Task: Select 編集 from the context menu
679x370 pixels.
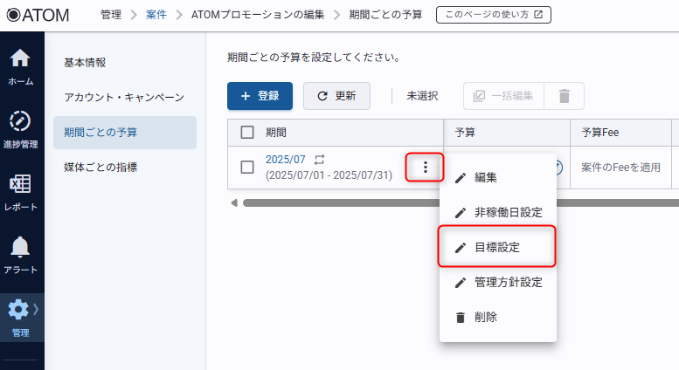Action: (x=486, y=177)
